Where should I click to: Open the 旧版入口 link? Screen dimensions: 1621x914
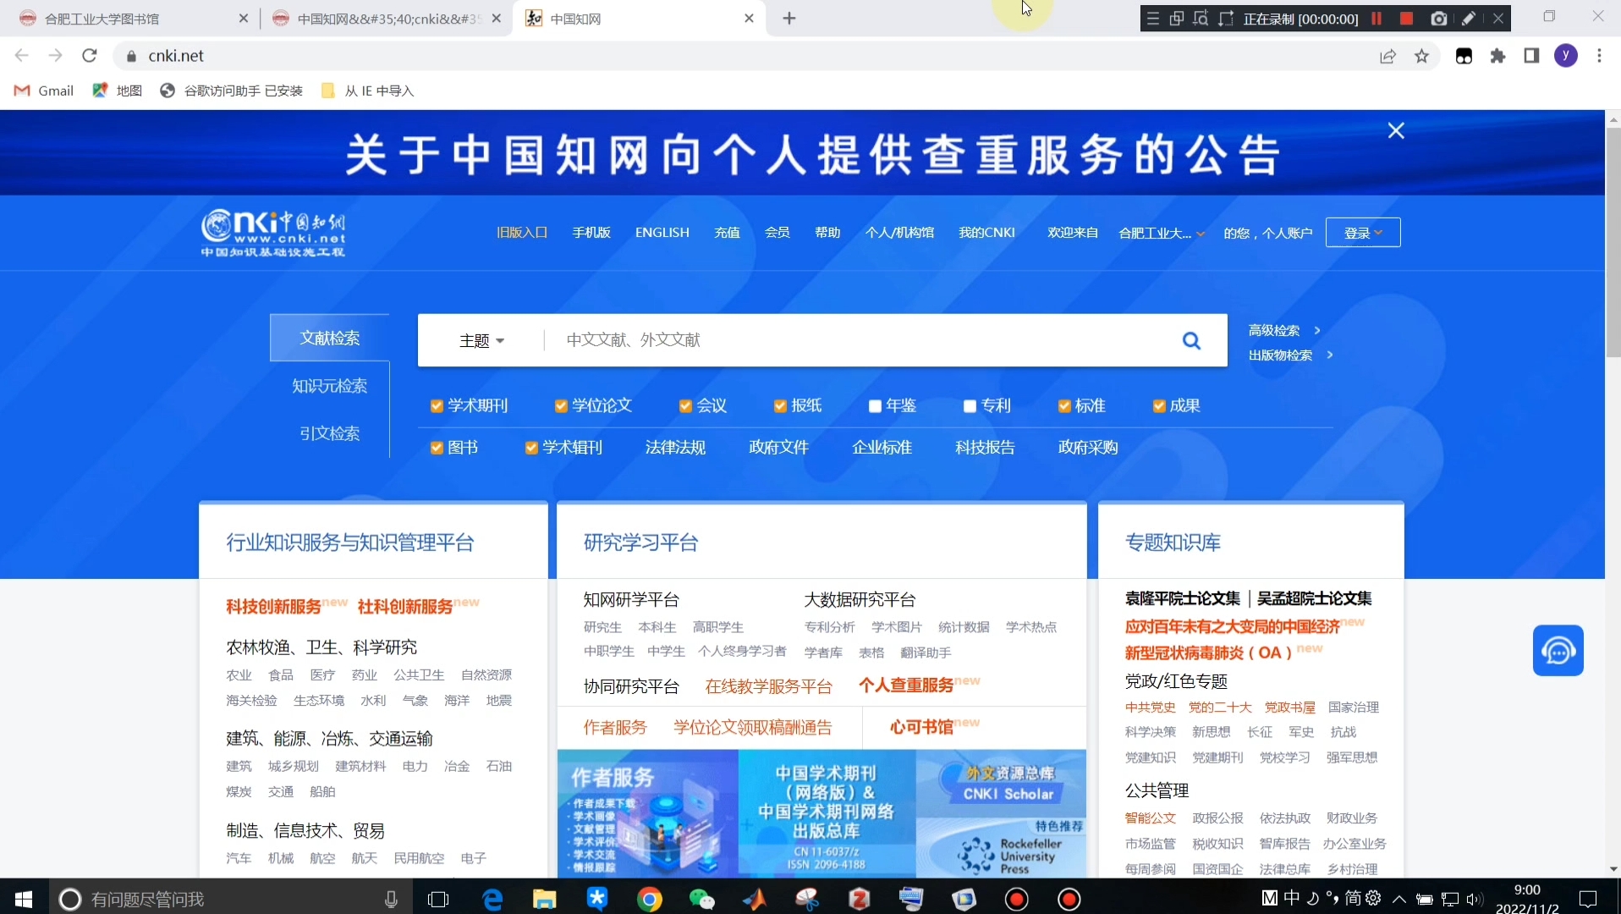click(522, 233)
